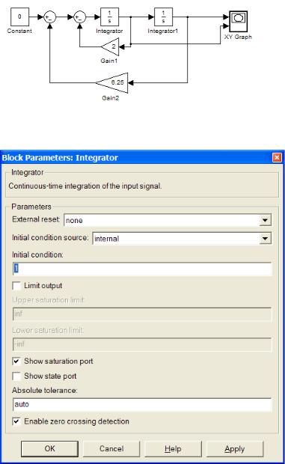Click the Absolute tolerance field

coord(142,405)
